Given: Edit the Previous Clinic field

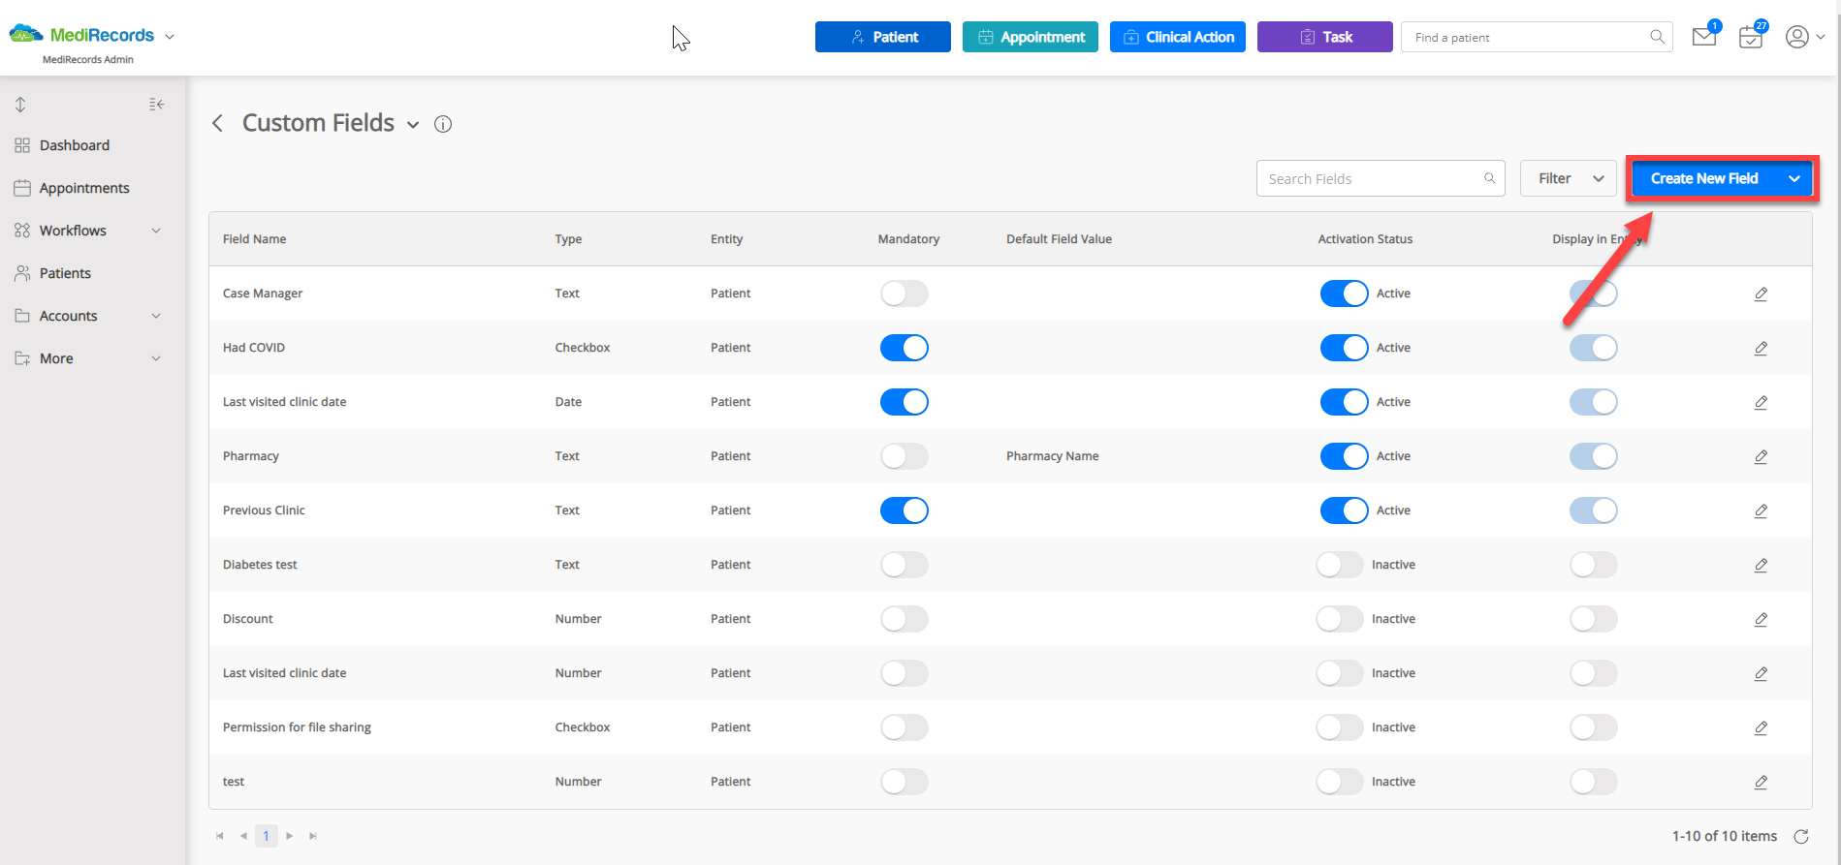Looking at the screenshot, I should click(x=1761, y=510).
